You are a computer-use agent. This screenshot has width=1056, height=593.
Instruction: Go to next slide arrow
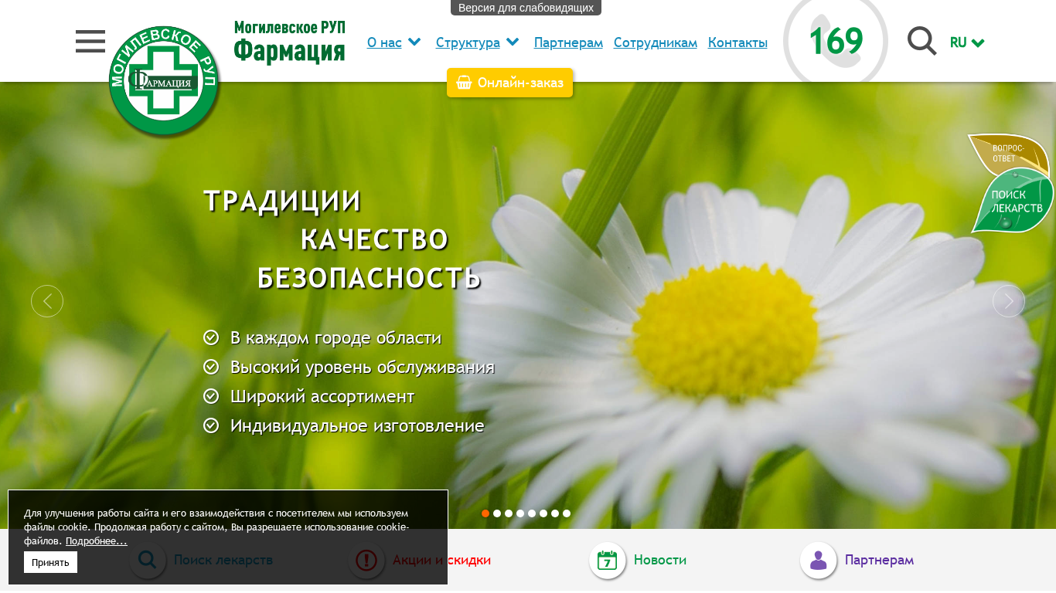[x=1009, y=301]
